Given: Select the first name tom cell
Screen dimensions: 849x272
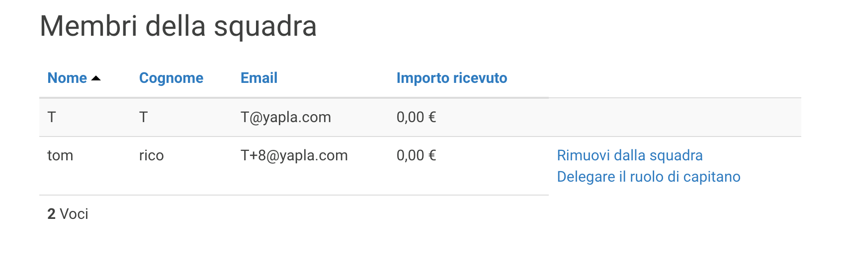Looking at the screenshot, I should pyautogui.click(x=60, y=155).
